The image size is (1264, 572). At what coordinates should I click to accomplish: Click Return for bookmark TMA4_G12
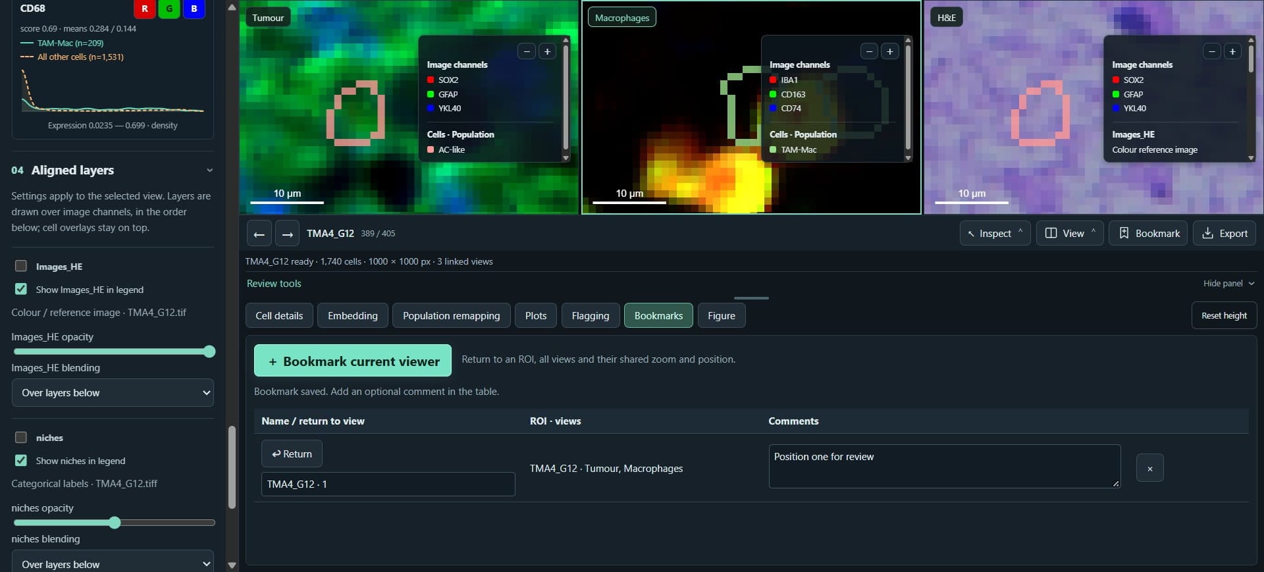tap(292, 454)
